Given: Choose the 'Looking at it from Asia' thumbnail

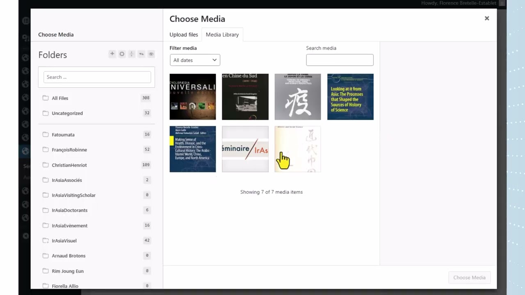Looking at the screenshot, I should (350, 97).
